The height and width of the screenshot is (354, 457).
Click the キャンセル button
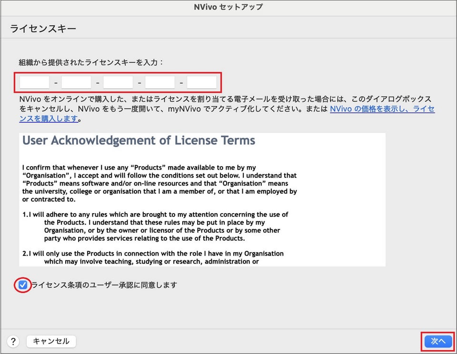tap(51, 341)
